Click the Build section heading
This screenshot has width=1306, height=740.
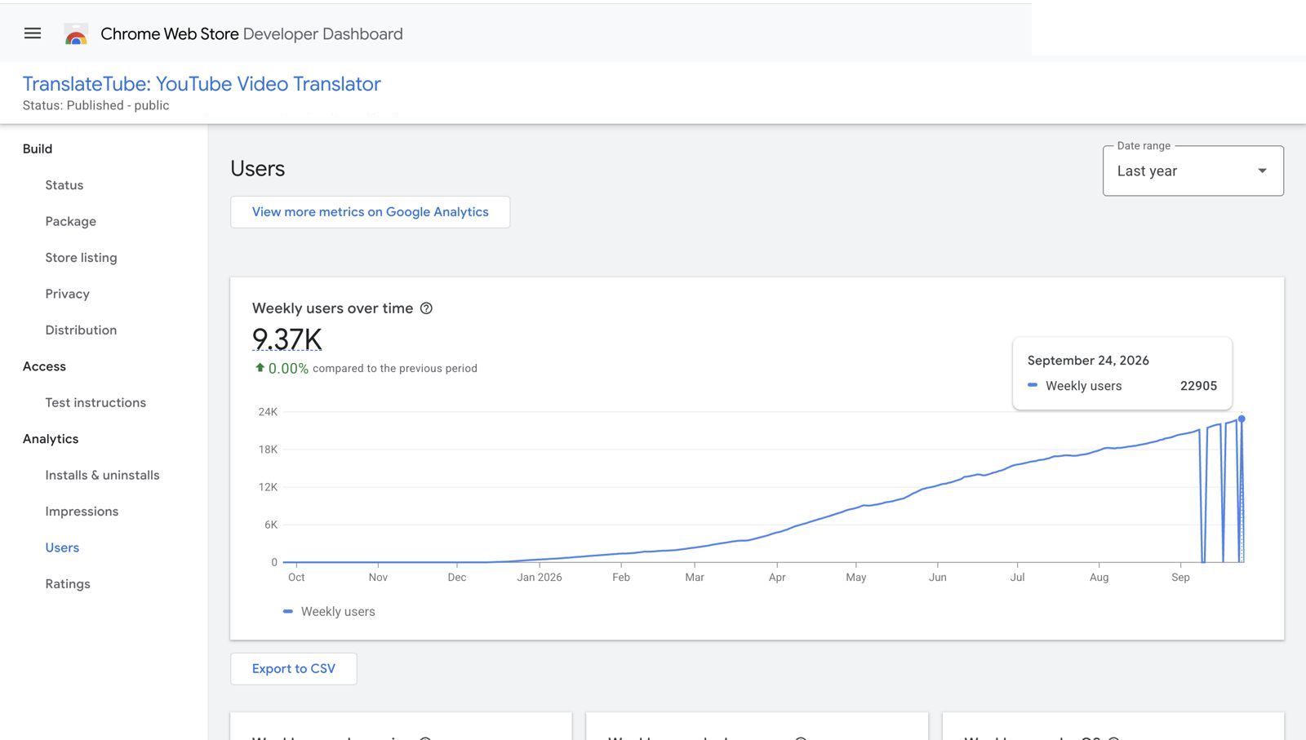pos(38,148)
